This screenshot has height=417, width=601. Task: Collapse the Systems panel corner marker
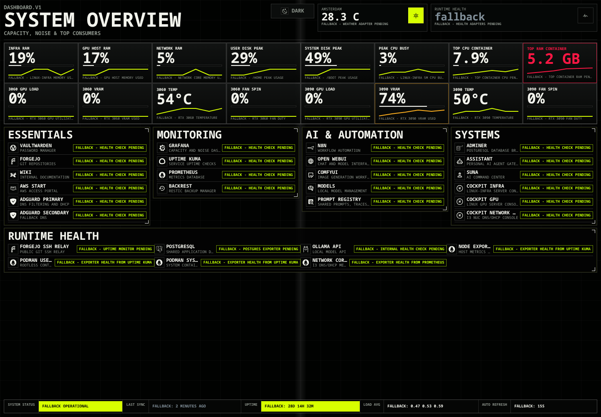tap(593, 131)
